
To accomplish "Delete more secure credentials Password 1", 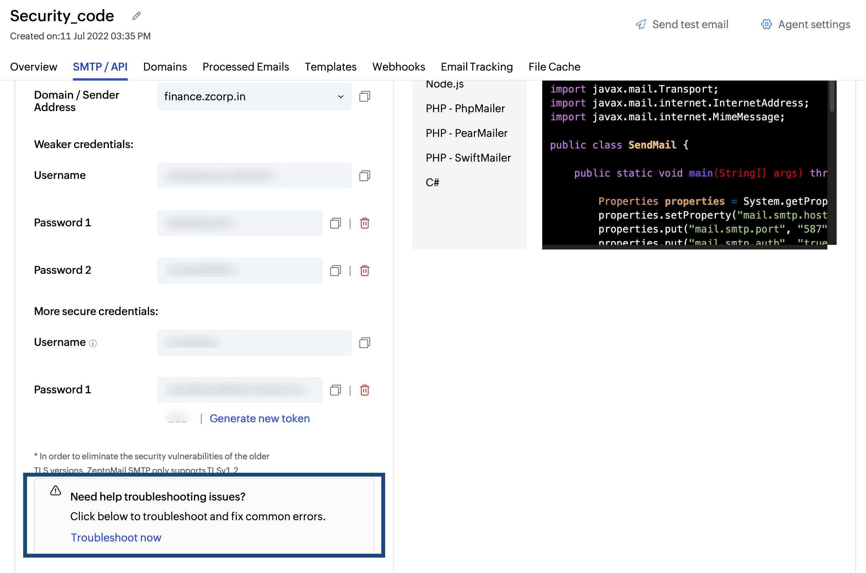I will [365, 390].
